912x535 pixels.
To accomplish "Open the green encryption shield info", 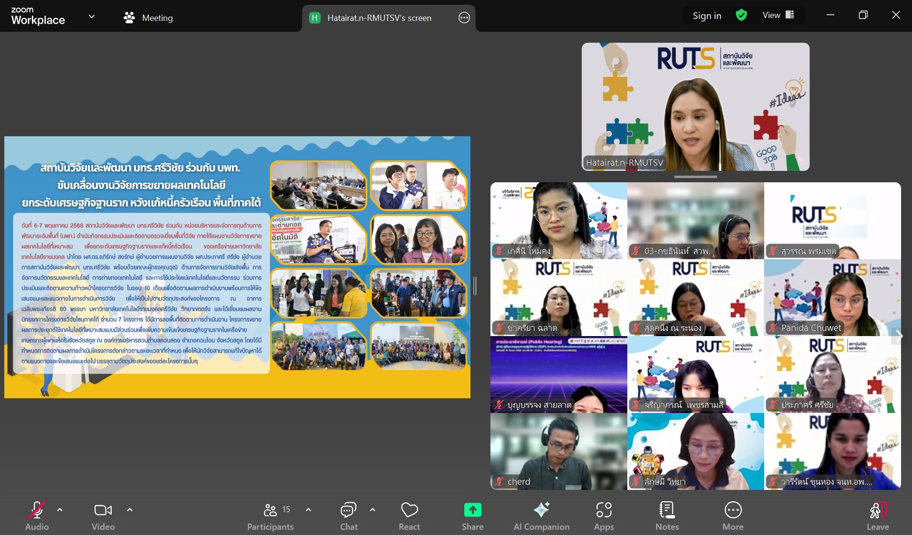I will (x=741, y=15).
